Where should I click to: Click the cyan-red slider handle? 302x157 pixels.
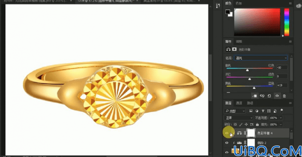pos(247,70)
